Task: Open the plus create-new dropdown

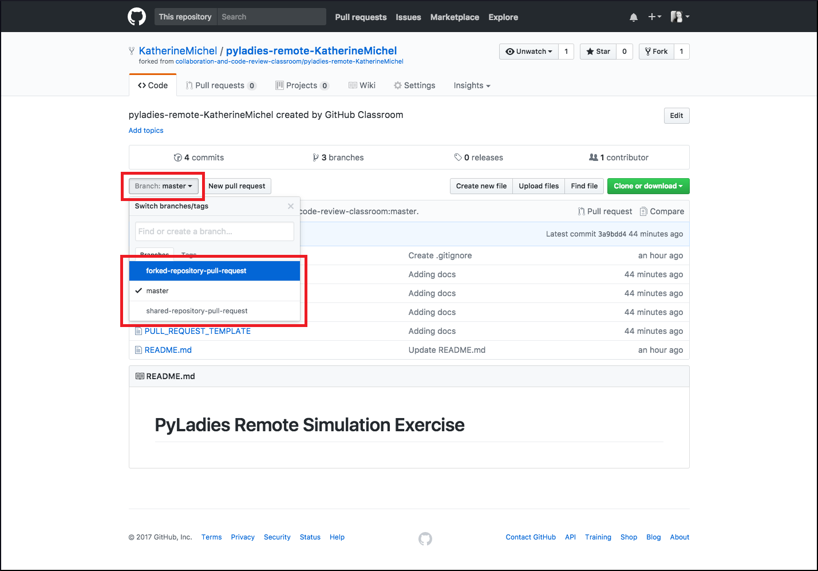Action: 654,17
